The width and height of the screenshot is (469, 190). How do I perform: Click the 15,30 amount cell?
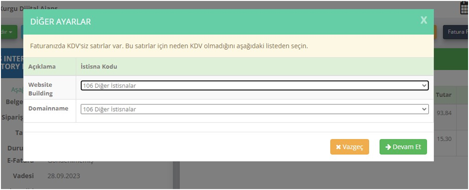pyautogui.click(x=444, y=139)
